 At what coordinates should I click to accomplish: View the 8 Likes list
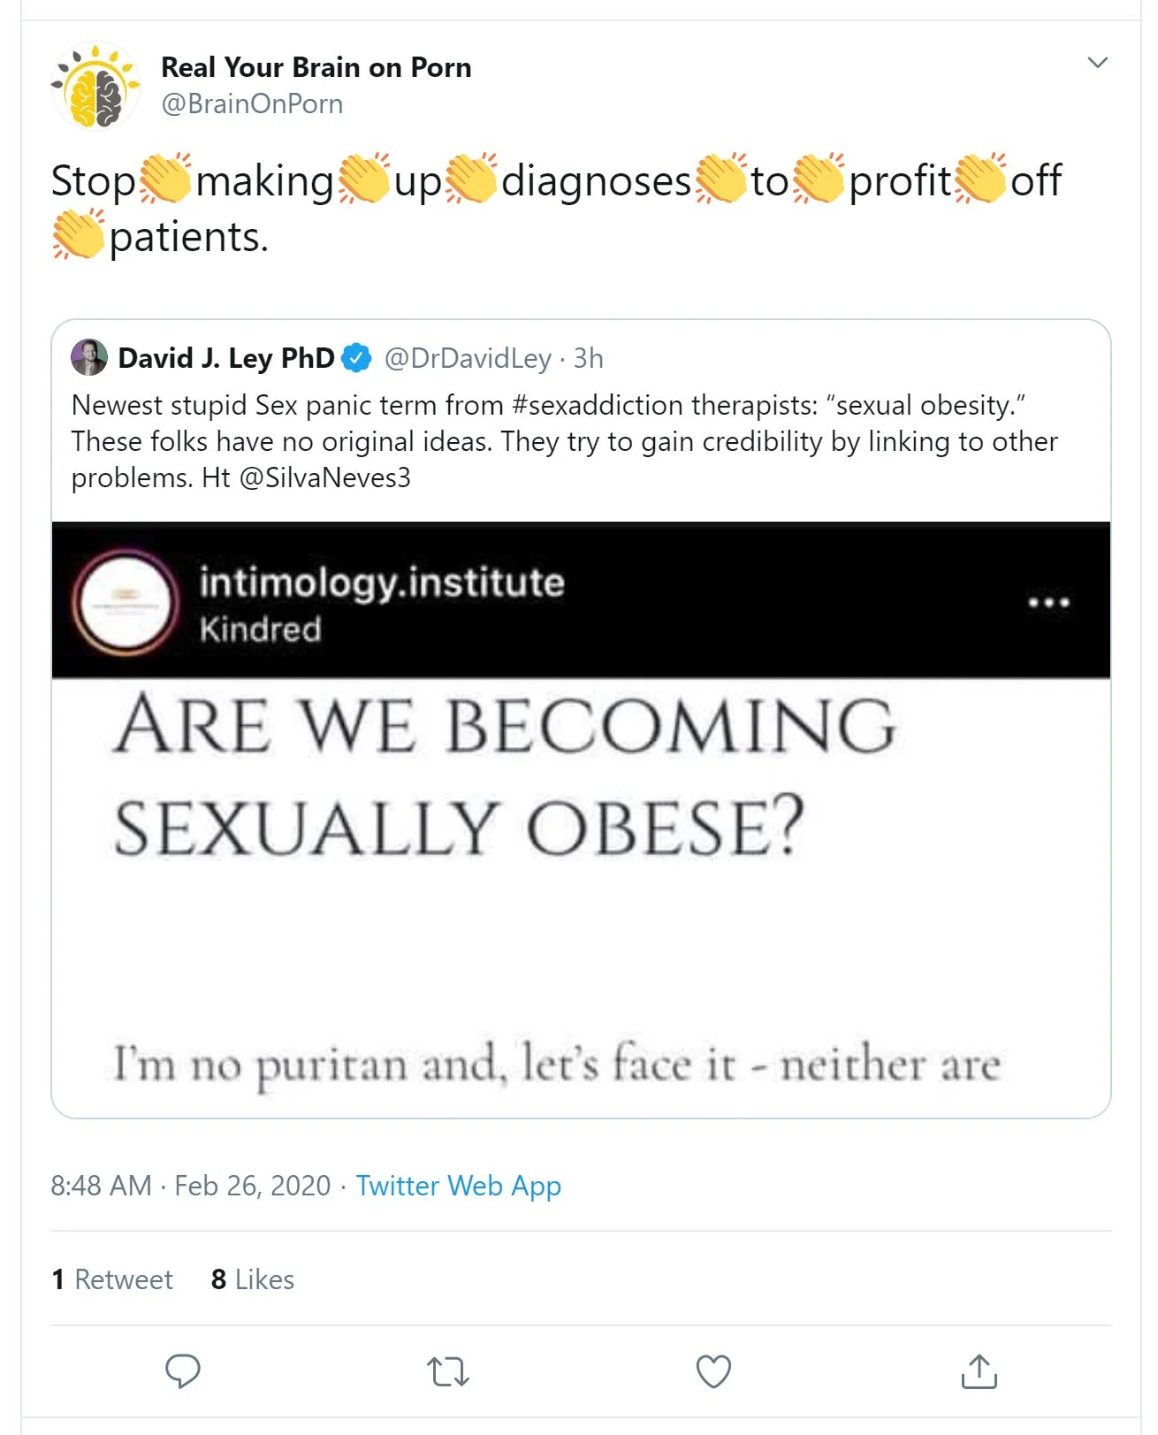tap(253, 1279)
